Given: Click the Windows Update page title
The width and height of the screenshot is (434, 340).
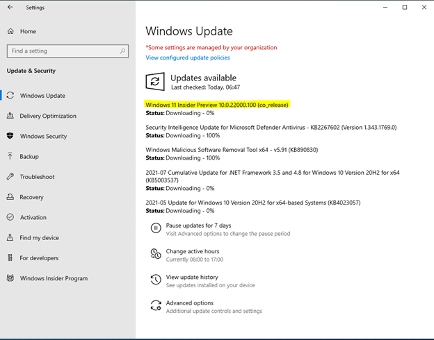Looking at the screenshot, I should tap(189, 31).
